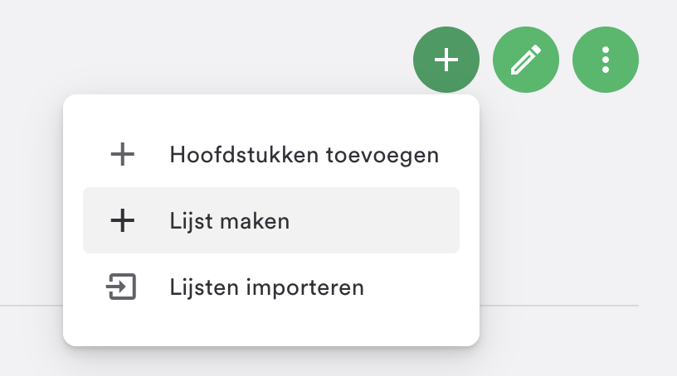This screenshot has width=677, height=376.
Task: Choose Lijst maken from the popup menu
Action: [x=271, y=220]
